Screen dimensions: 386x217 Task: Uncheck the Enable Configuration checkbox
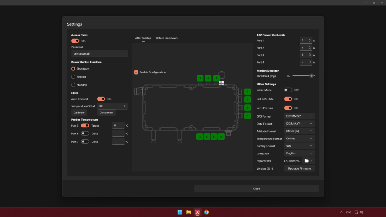pyautogui.click(x=136, y=72)
